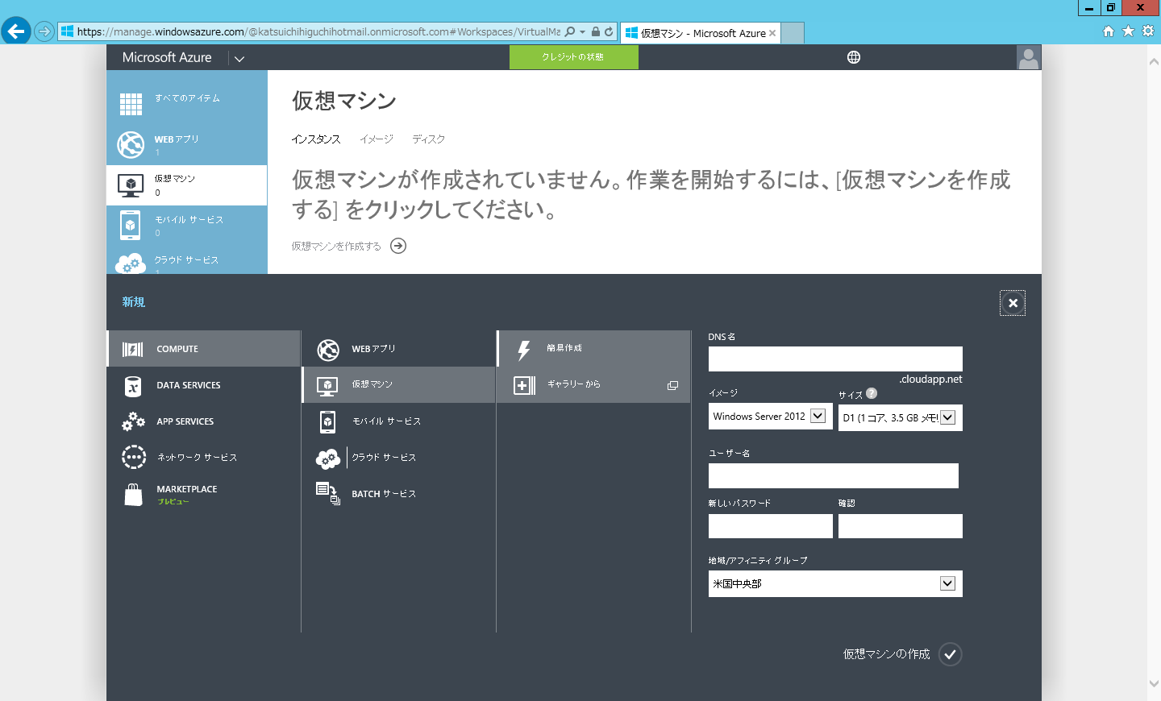
Task: Click the ユーザー名 input field
Action: [x=833, y=475]
